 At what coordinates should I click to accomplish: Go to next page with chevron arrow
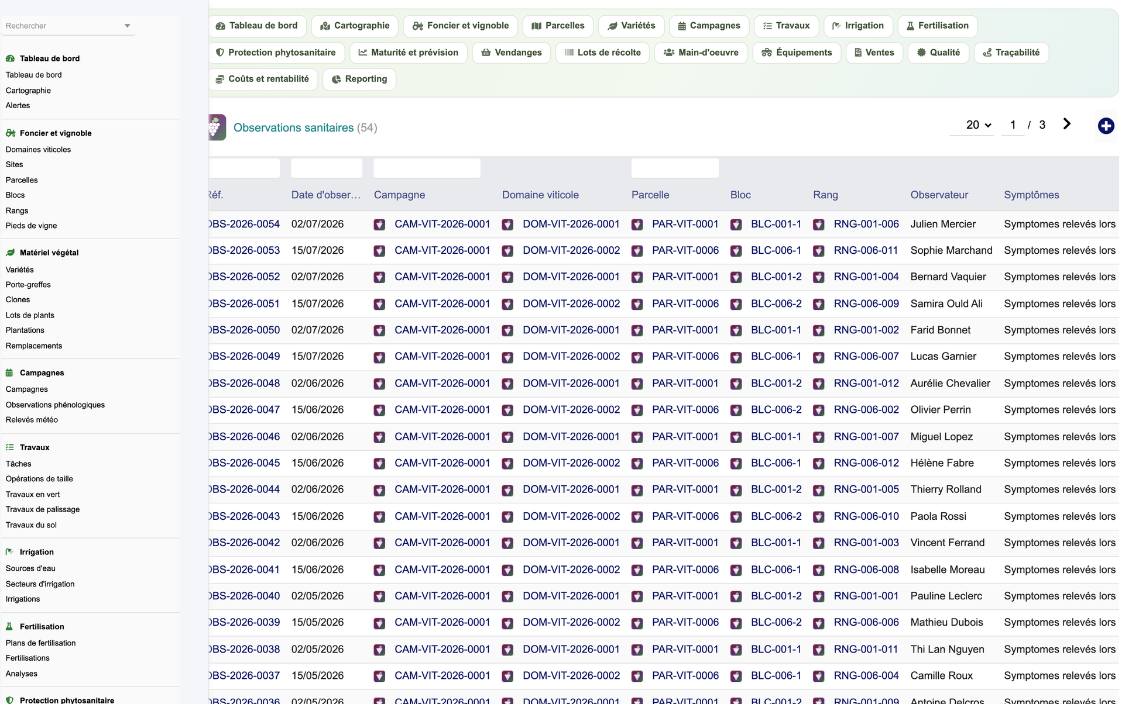pos(1066,124)
